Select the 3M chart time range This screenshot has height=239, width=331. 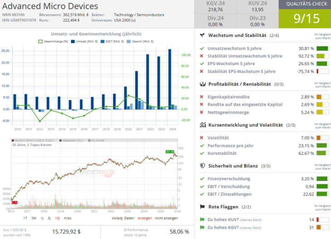click(x=34, y=218)
